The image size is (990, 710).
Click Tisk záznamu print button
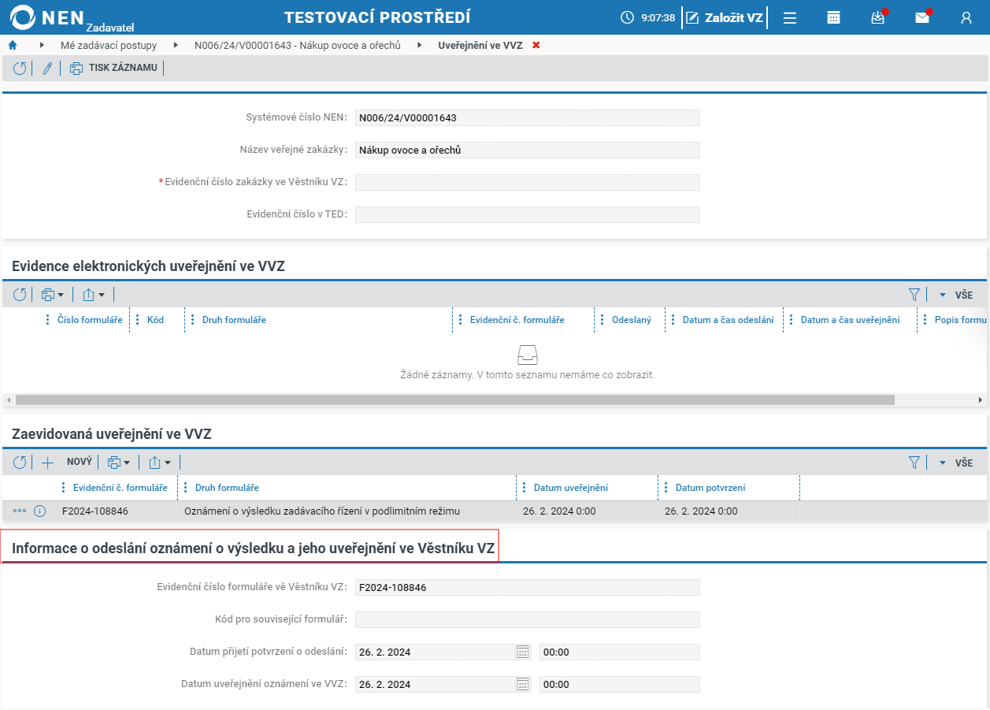point(113,69)
